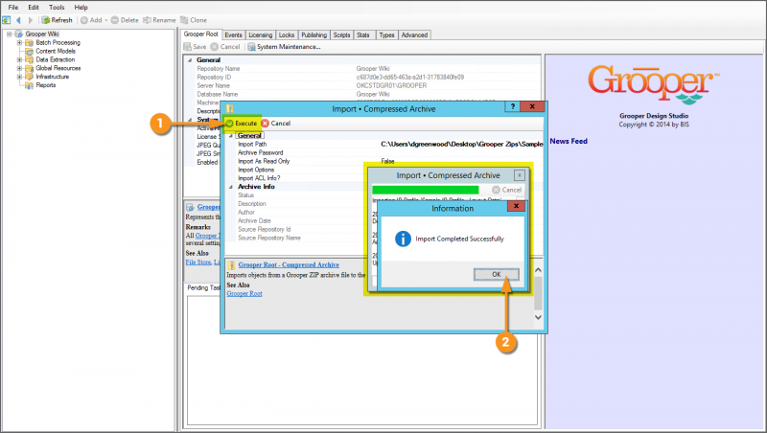Select Infrastructure folder in tree
Image resolution: width=767 pixels, height=433 pixels.
click(53, 77)
